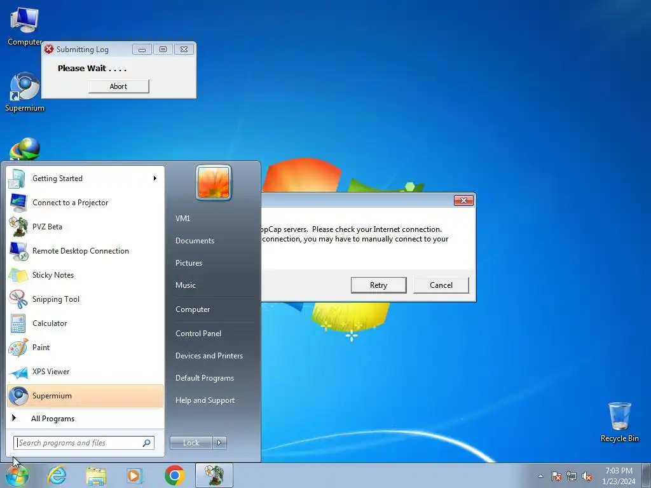Open Getting Started in Start menu

[x=85, y=179]
